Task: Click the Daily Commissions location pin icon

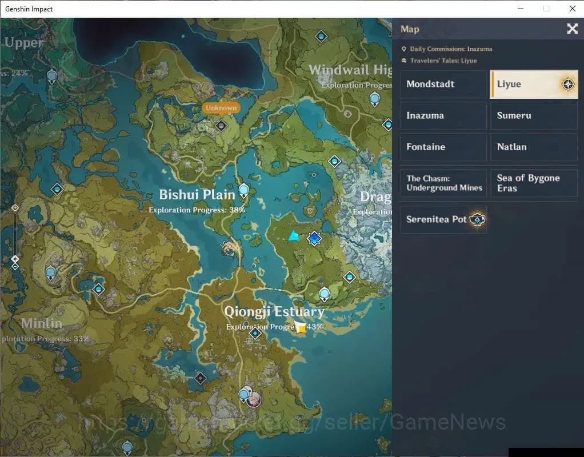Action: pyautogui.click(x=404, y=49)
